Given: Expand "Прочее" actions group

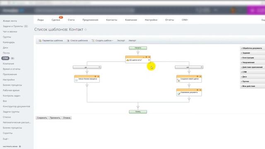Looking at the screenshot, I should point(253,81).
